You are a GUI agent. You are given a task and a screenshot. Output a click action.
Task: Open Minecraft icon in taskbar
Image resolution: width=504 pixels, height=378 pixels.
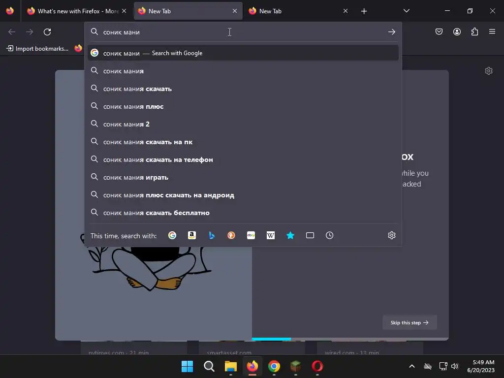pyautogui.click(x=295, y=366)
